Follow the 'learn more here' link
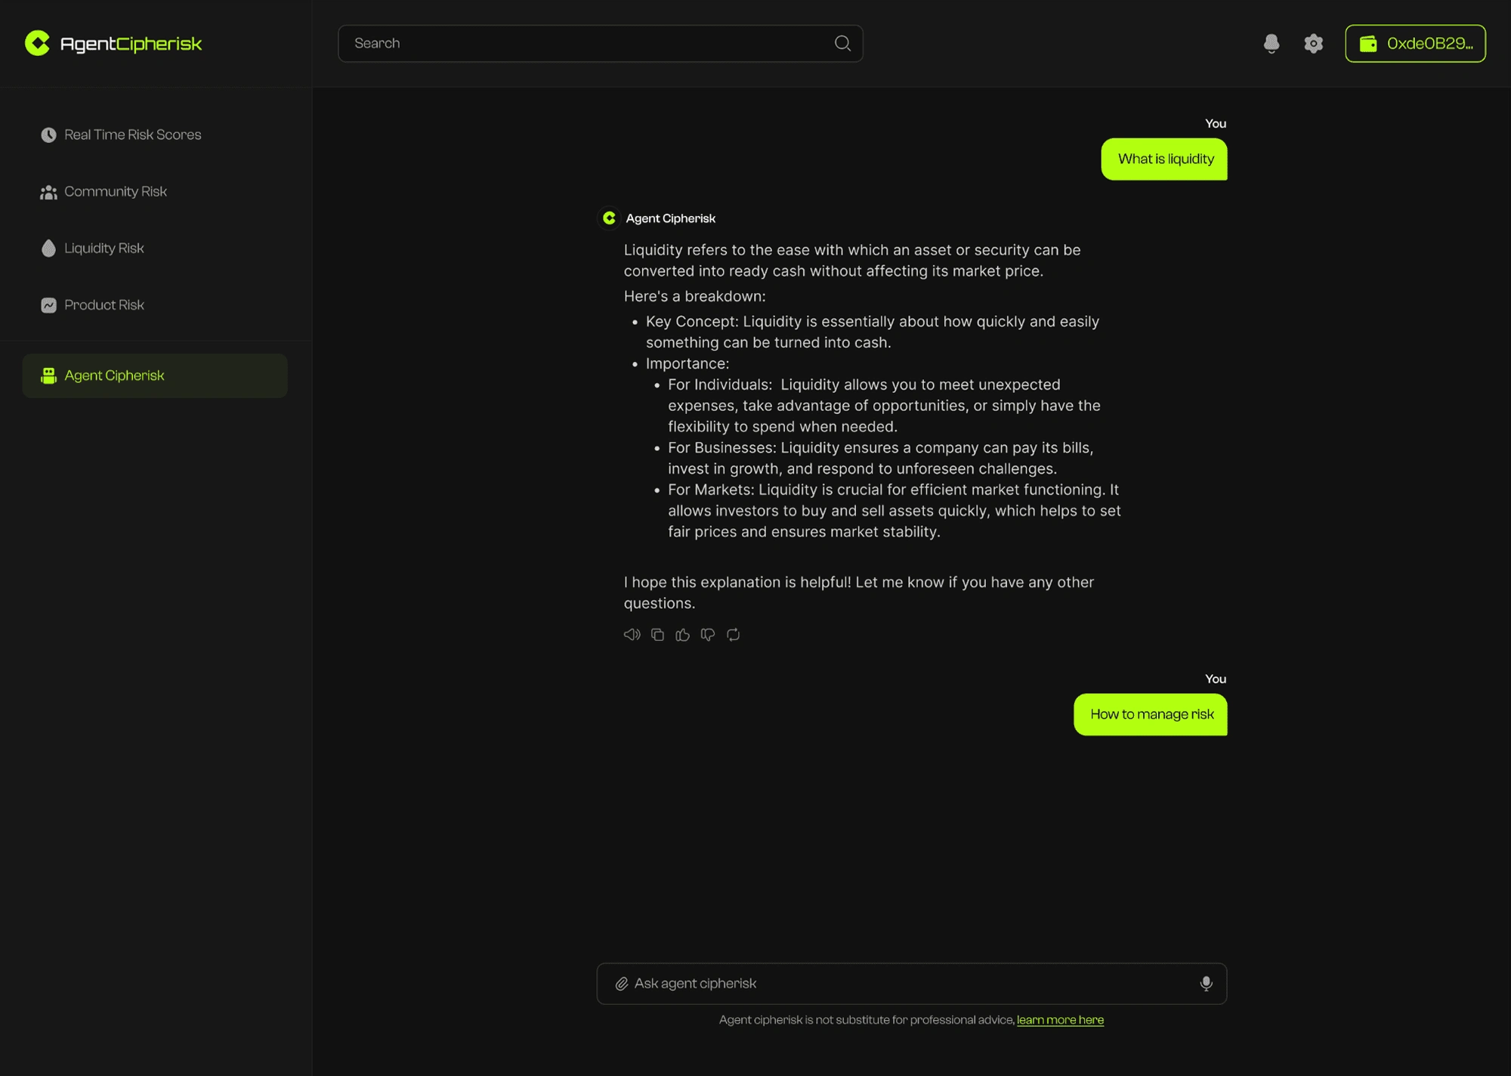This screenshot has width=1511, height=1076. point(1060,1020)
